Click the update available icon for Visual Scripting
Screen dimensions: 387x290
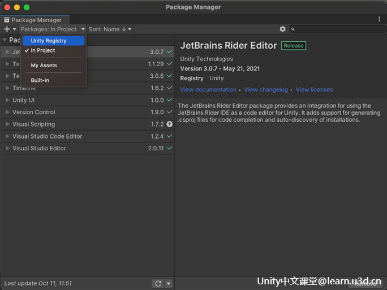(170, 124)
